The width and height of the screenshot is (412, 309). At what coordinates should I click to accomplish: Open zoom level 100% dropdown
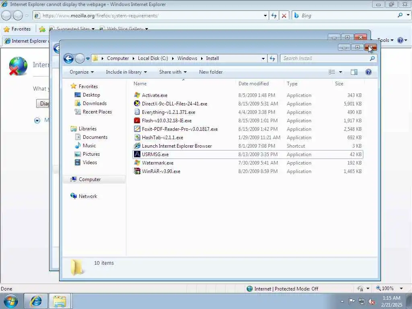coord(401,288)
